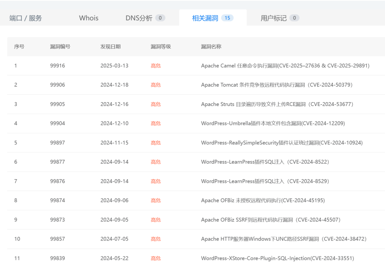Image resolution: width=385 pixels, height=262 pixels.
Task: Click the date 2024-05-22
Action: point(114,258)
